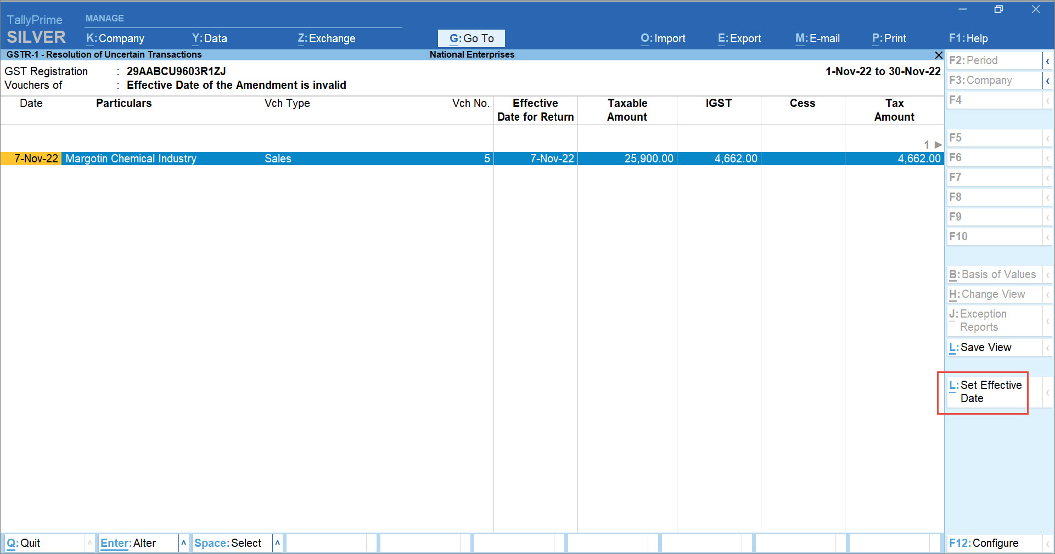1055x554 pixels.
Task: Click GSTIN 29AABCU9603R1ZJ
Action: pyautogui.click(x=176, y=71)
